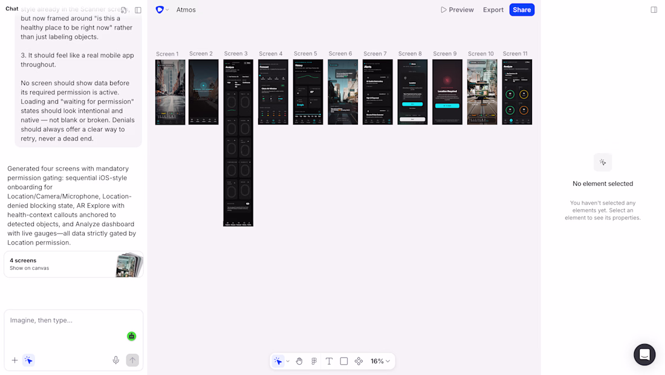Click the 'Screen 5' label

305,53
